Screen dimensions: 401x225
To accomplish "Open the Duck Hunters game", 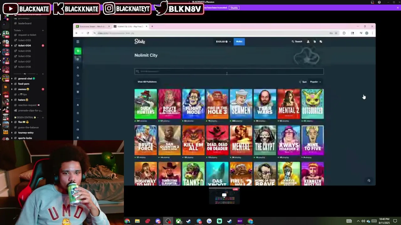I will point(146,104).
